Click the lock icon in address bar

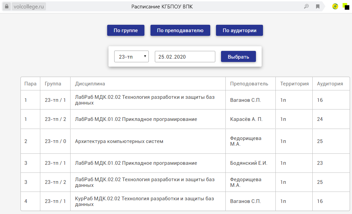coord(7,6)
